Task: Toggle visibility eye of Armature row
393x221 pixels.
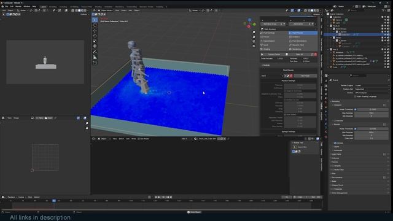Action: point(385,52)
